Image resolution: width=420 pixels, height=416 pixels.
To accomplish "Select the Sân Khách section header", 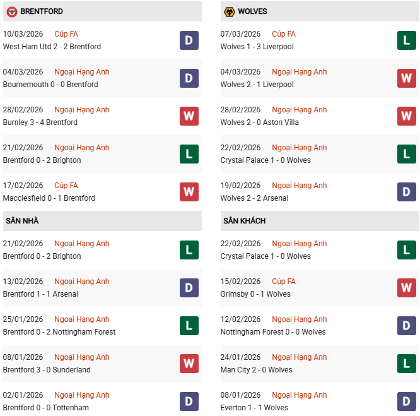I will pos(245,221).
